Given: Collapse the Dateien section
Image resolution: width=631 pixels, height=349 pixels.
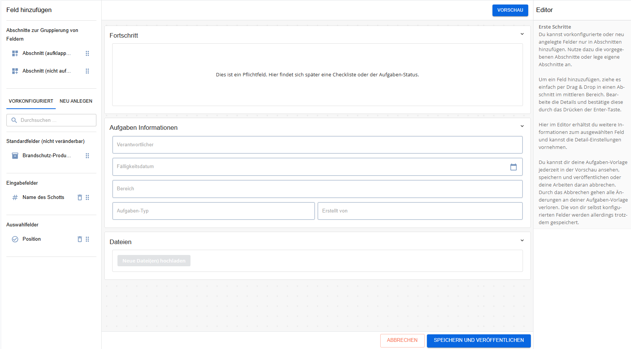Looking at the screenshot, I should point(522,241).
